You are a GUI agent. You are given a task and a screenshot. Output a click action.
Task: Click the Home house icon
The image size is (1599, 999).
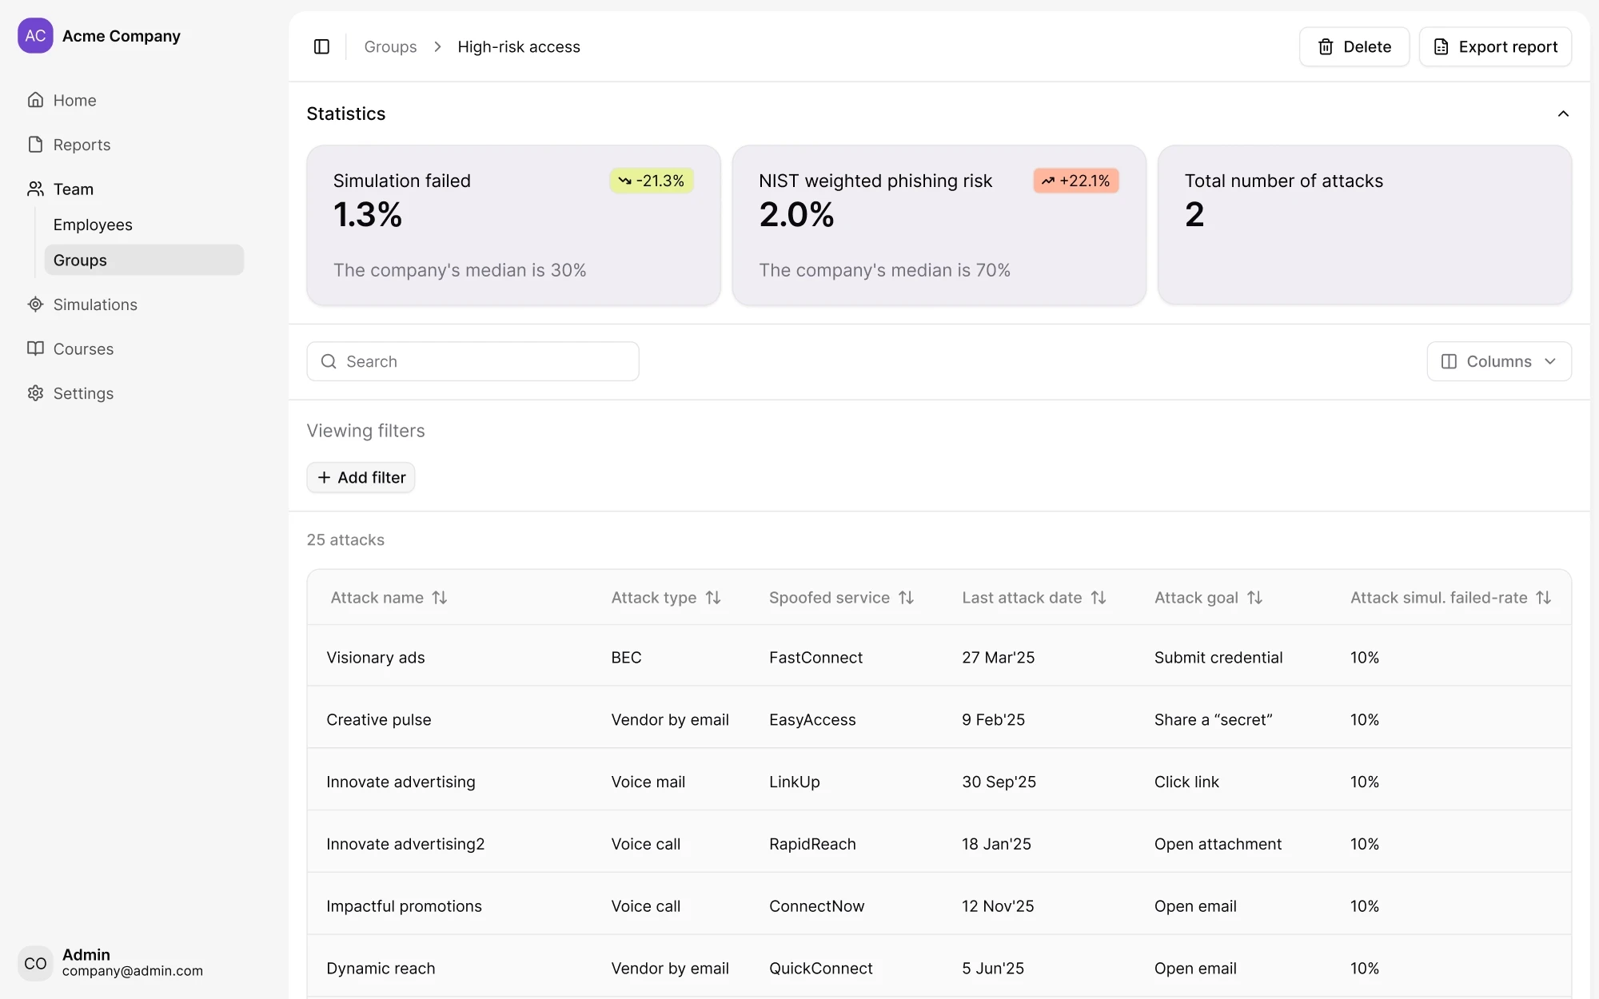click(x=35, y=100)
